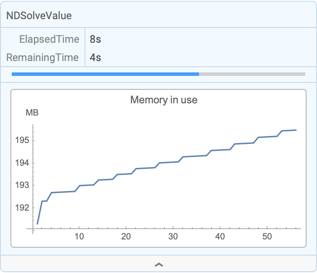317x273 pixels.
Task: Click the MB axis unit label
Action: click(32, 113)
